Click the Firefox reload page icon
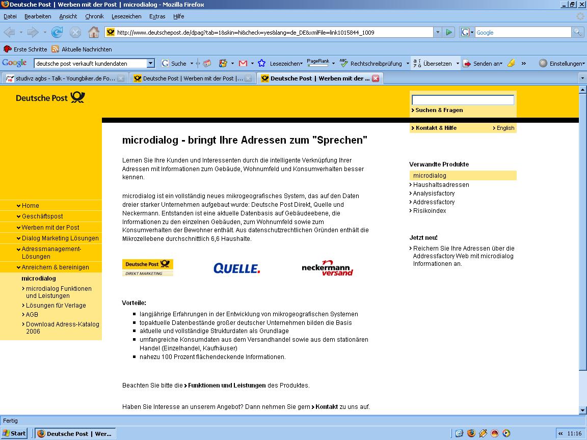This screenshot has width=587, height=440. click(x=57, y=33)
